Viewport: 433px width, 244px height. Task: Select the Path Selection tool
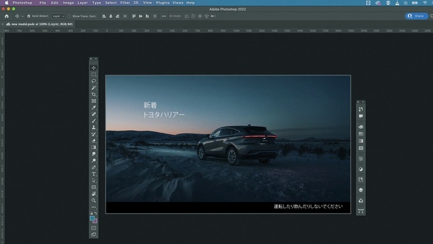[93, 181]
